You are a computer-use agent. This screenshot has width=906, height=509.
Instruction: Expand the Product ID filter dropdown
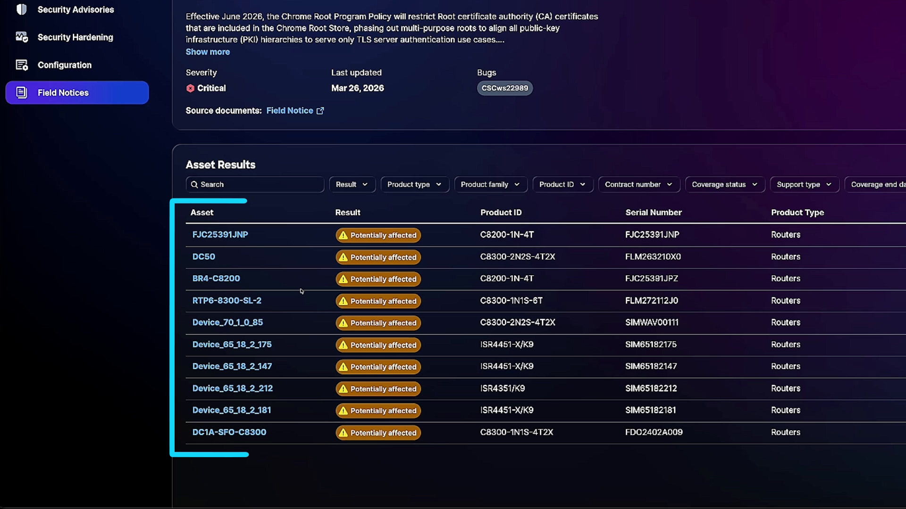coord(562,185)
